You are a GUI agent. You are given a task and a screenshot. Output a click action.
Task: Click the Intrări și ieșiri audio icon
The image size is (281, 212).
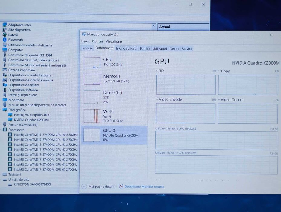coord(5,95)
